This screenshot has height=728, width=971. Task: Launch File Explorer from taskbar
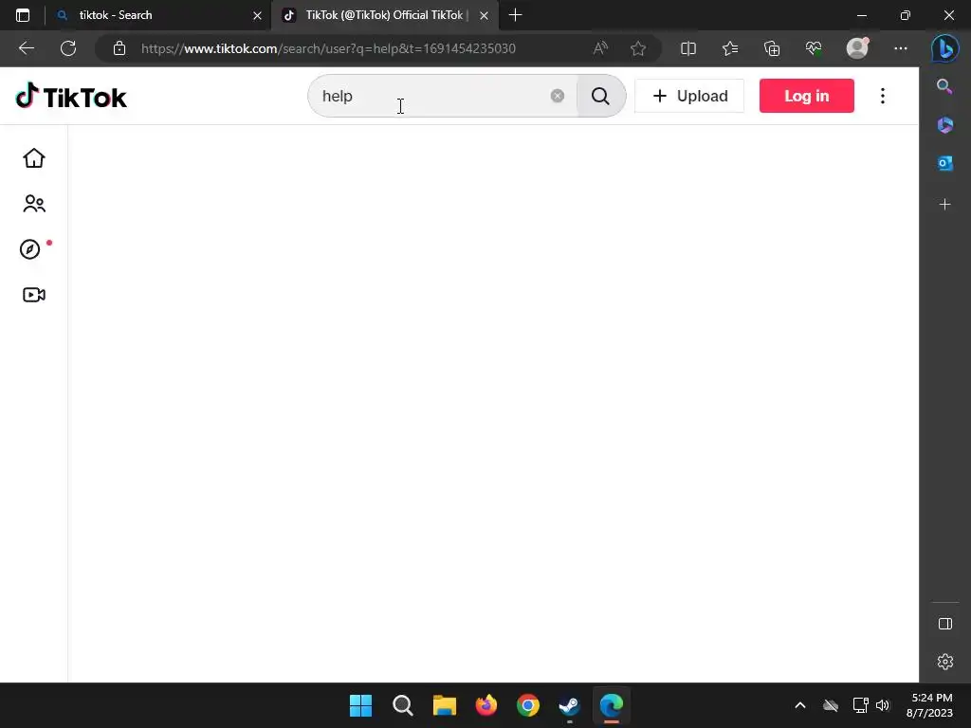[x=444, y=705]
